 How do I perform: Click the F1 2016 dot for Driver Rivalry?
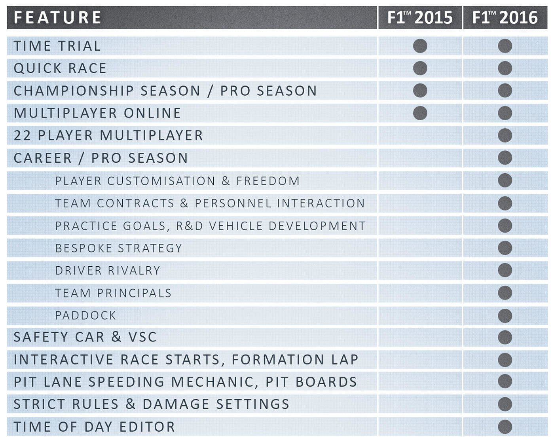(505, 270)
